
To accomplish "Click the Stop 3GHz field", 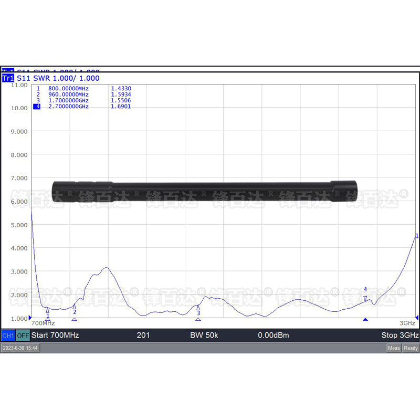I will [x=400, y=335].
